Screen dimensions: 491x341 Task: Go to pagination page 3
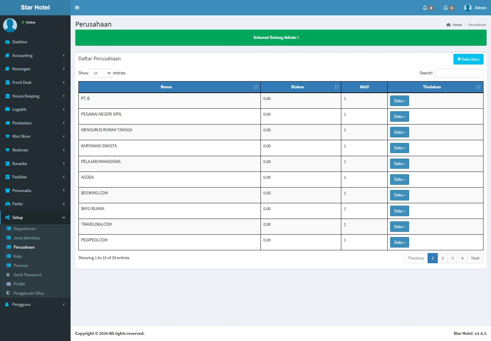coord(452,258)
